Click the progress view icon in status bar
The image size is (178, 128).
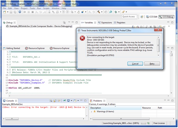tap(149, 123)
